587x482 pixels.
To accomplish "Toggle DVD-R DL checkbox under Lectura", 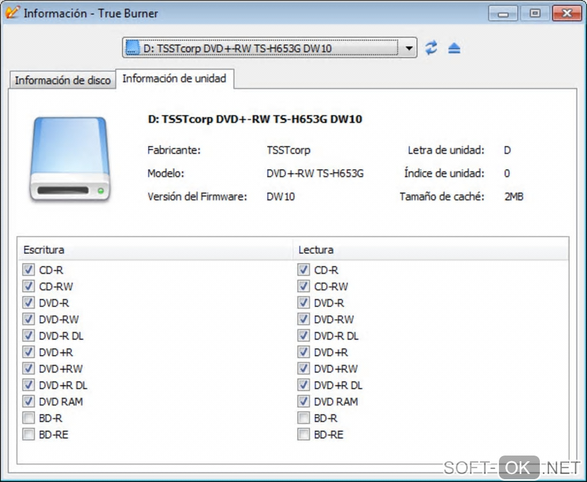I will click(304, 335).
